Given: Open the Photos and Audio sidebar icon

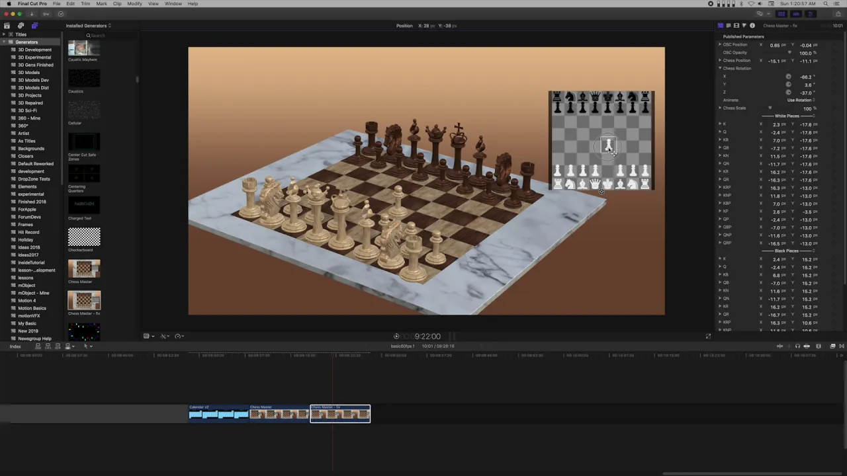Looking at the screenshot, I should coord(21,26).
